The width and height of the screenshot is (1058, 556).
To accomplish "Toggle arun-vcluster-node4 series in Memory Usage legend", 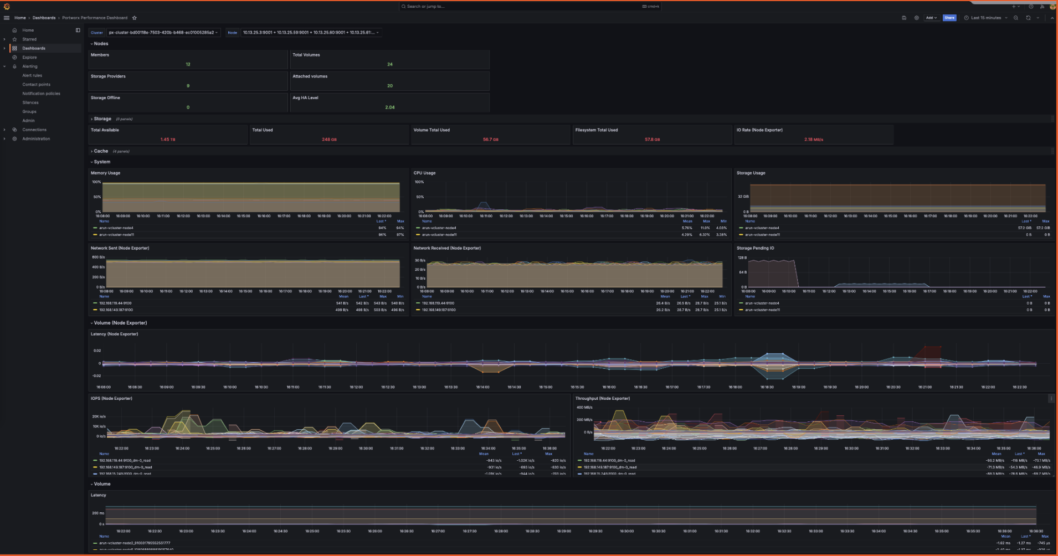I will (116, 228).
